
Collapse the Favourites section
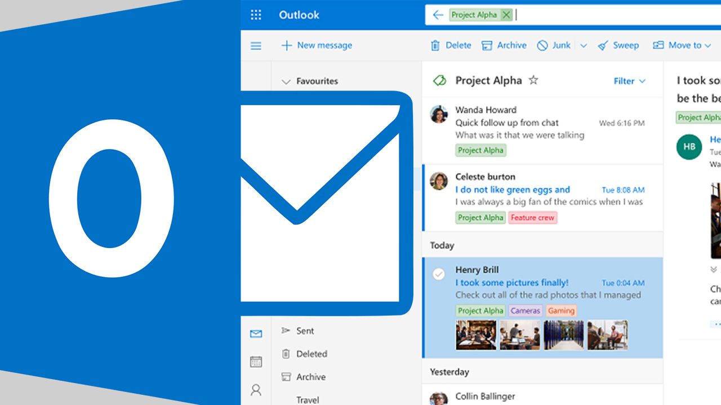pyautogui.click(x=286, y=81)
